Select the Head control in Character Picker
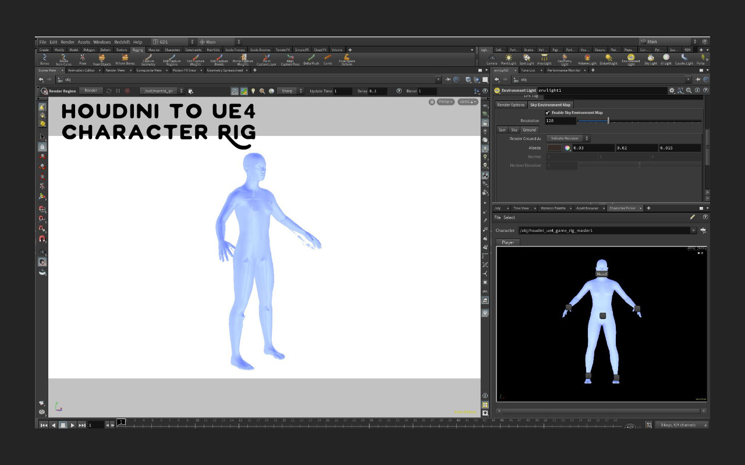The height and width of the screenshot is (465, 745). click(602, 274)
